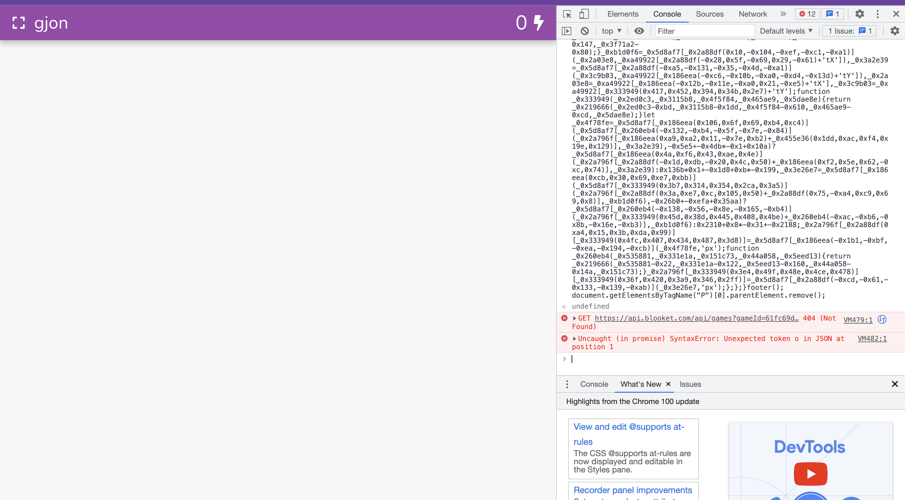Click the DevTools three-dot menu

click(x=877, y=14)
